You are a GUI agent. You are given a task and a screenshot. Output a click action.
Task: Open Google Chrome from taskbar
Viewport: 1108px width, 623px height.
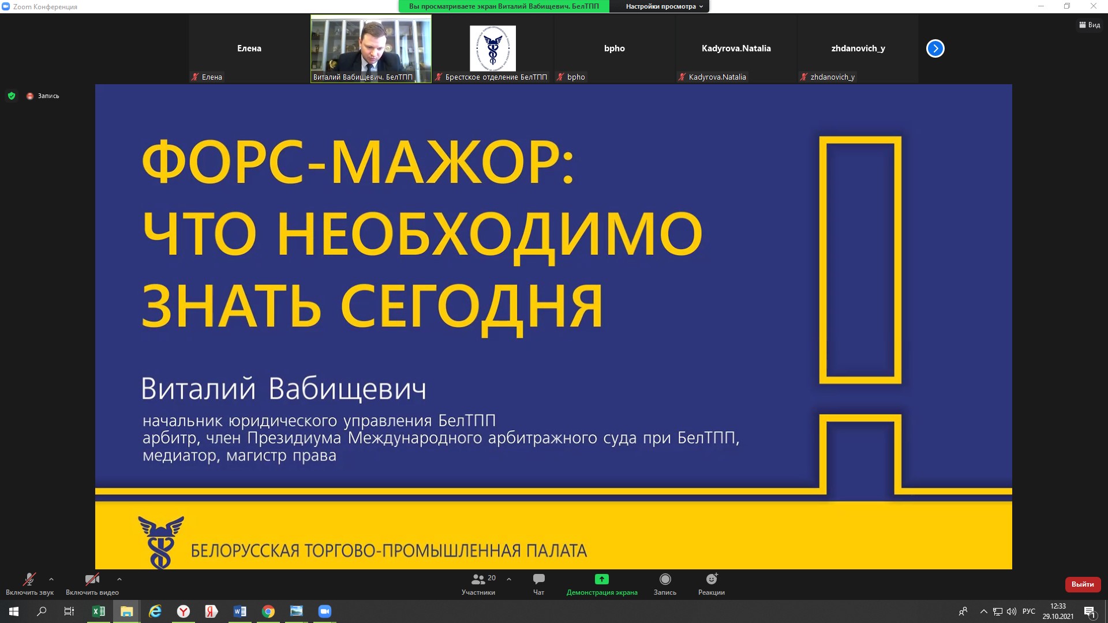click(268, 611)
